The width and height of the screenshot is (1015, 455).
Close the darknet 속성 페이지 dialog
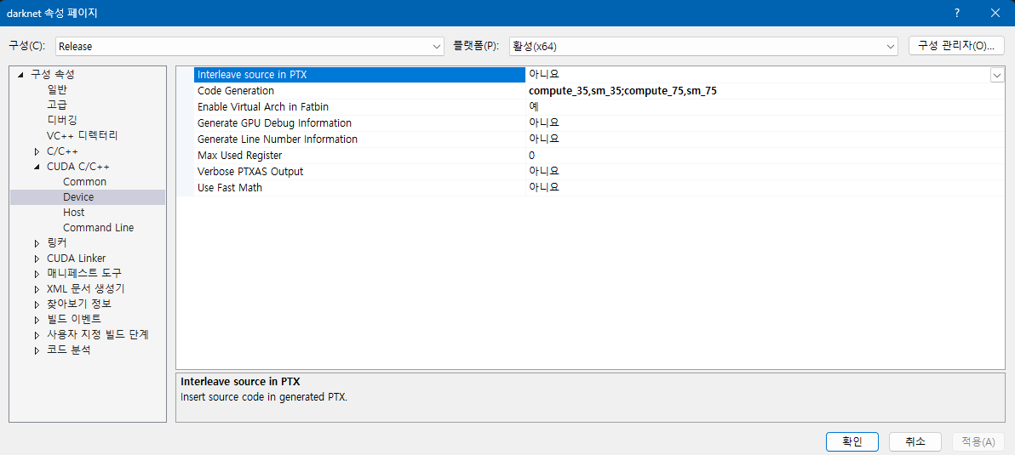pos(995,13)
